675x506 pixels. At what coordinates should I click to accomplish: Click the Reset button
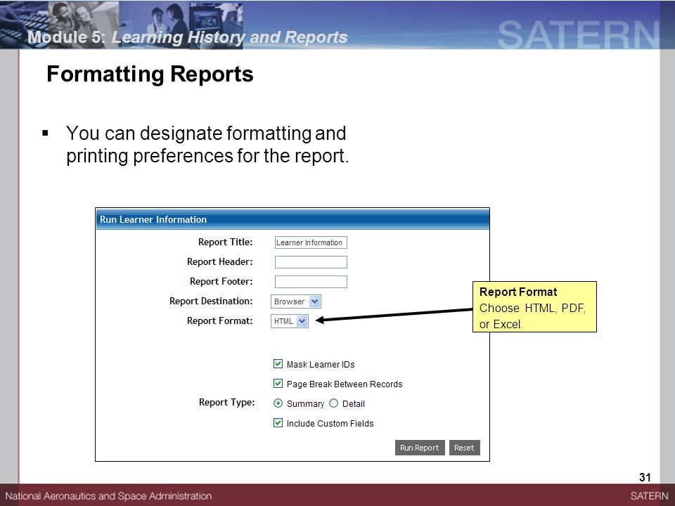[x=464, y=448]
